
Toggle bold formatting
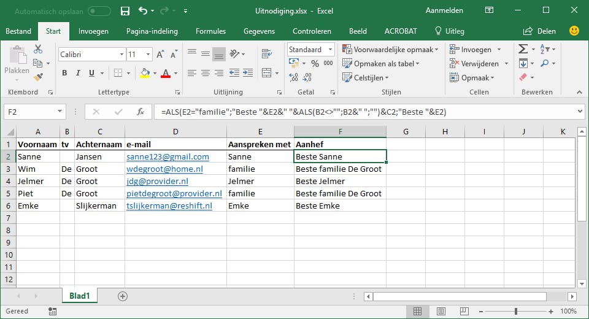coord(64,73)
